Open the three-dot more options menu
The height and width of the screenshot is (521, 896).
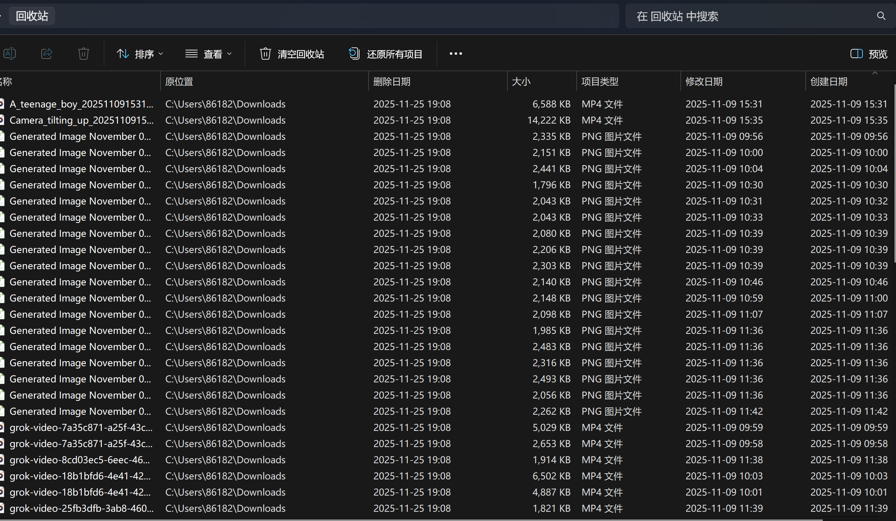pyautogui.click(x=456, y=54)
